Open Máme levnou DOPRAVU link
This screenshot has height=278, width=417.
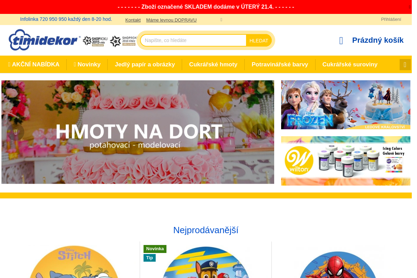pyautogui.click(x=171, y=20)
